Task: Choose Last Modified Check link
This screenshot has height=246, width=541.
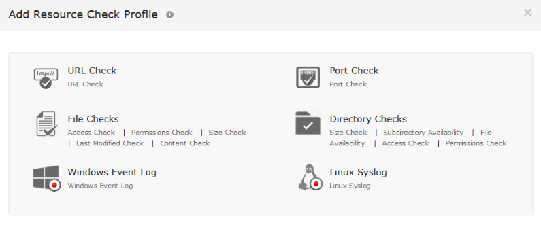Action: (x=110, y=143)
